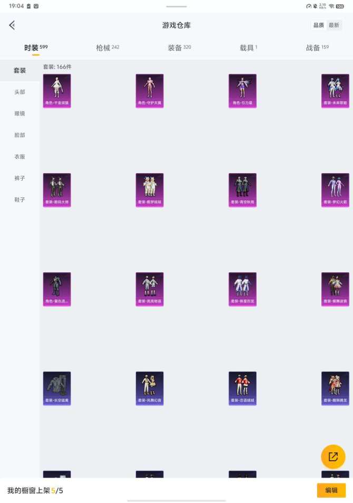Tap the 套装: 166件 count label
The width and height of the screenshot is (353, 503).
click(x=57, y=67)
